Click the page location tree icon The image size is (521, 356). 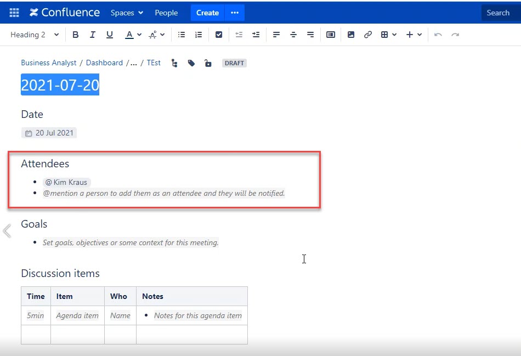point(174,63)
